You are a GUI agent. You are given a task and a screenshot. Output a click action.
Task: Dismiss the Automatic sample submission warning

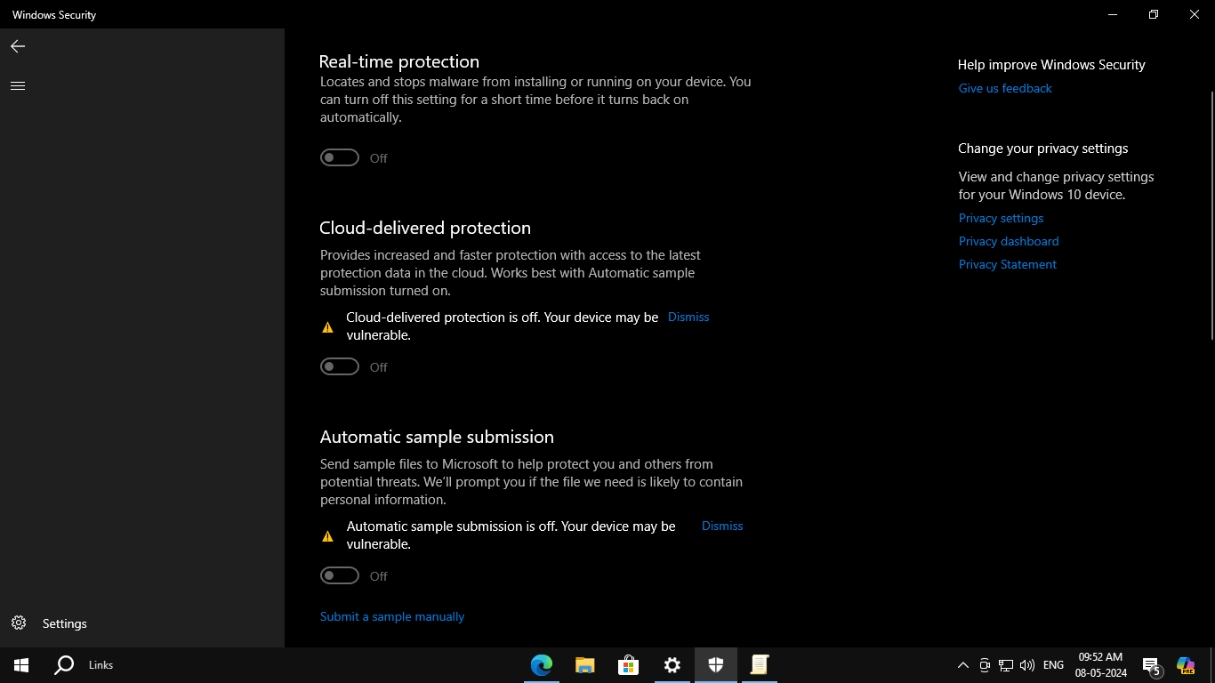tap(722, 526)
